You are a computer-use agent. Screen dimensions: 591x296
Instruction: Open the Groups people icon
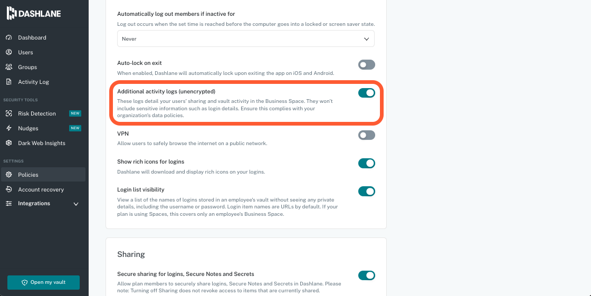(x=9, y=67)
